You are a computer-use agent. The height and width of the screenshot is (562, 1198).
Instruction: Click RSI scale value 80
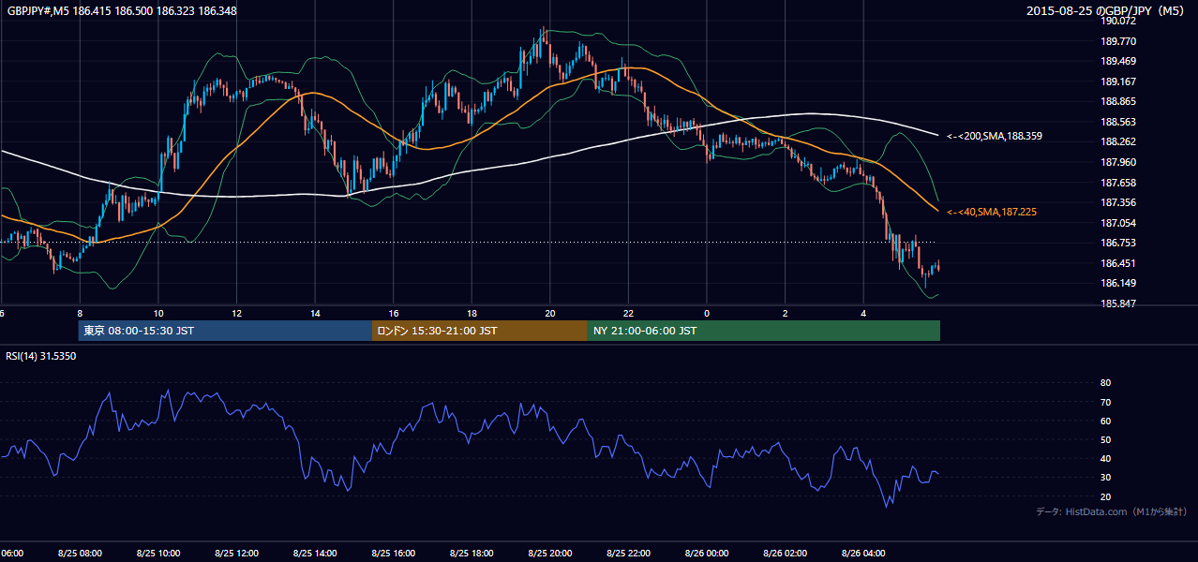(x=1105, y=383)
